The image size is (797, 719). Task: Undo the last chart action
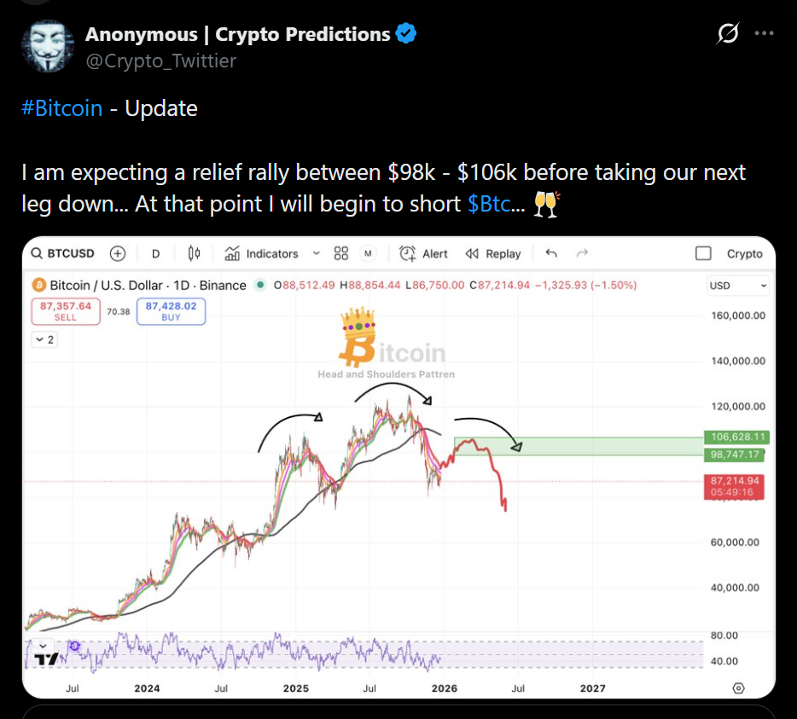pos(551,253)
